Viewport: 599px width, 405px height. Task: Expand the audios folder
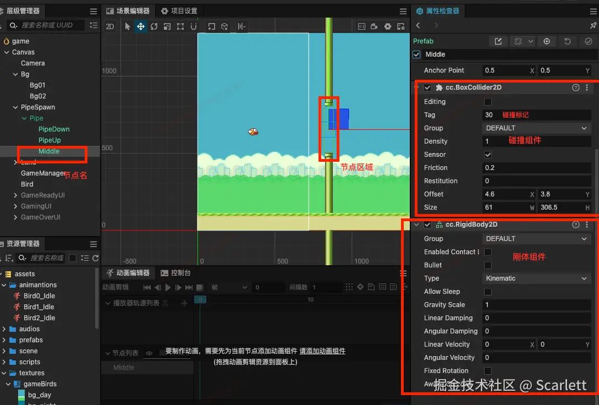[x=4, y=329]
